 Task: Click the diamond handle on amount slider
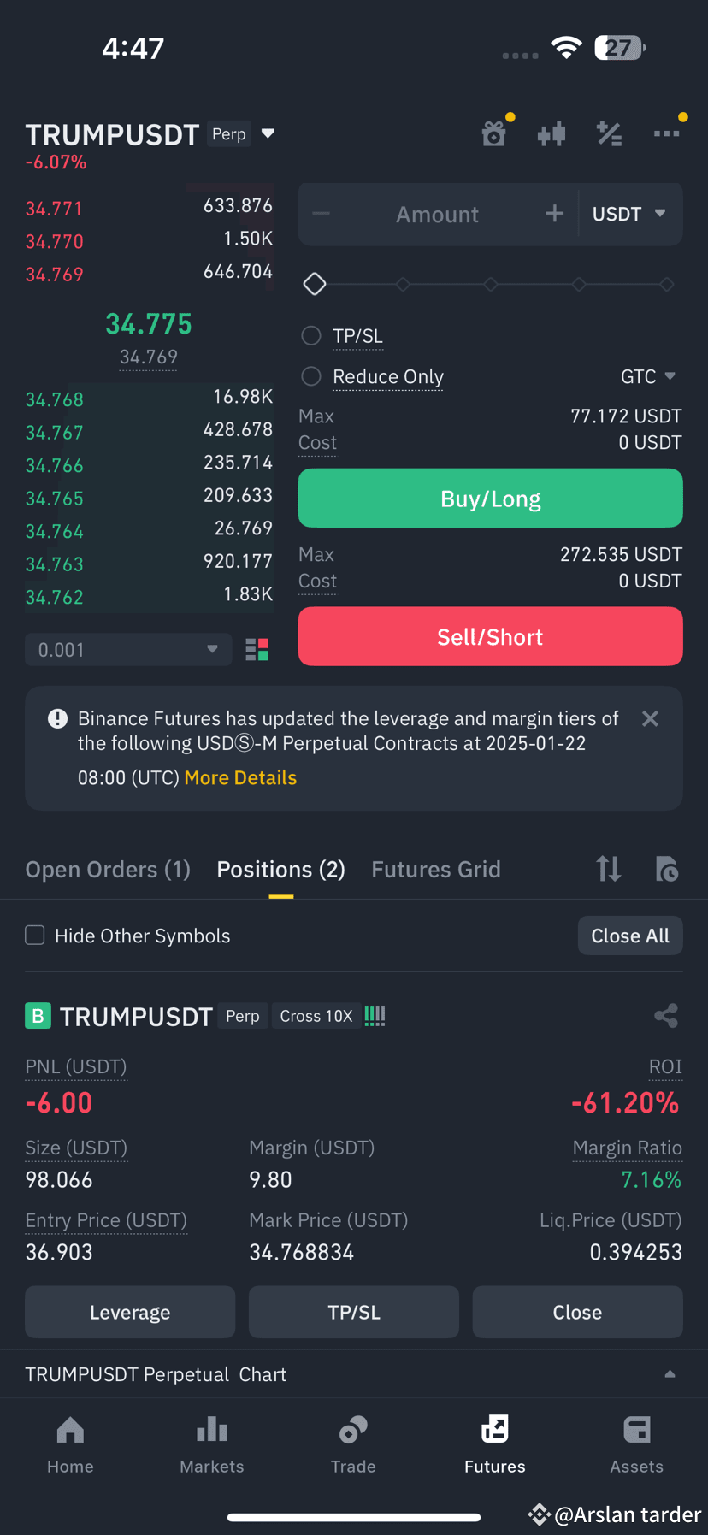click(x=315, y=284)
